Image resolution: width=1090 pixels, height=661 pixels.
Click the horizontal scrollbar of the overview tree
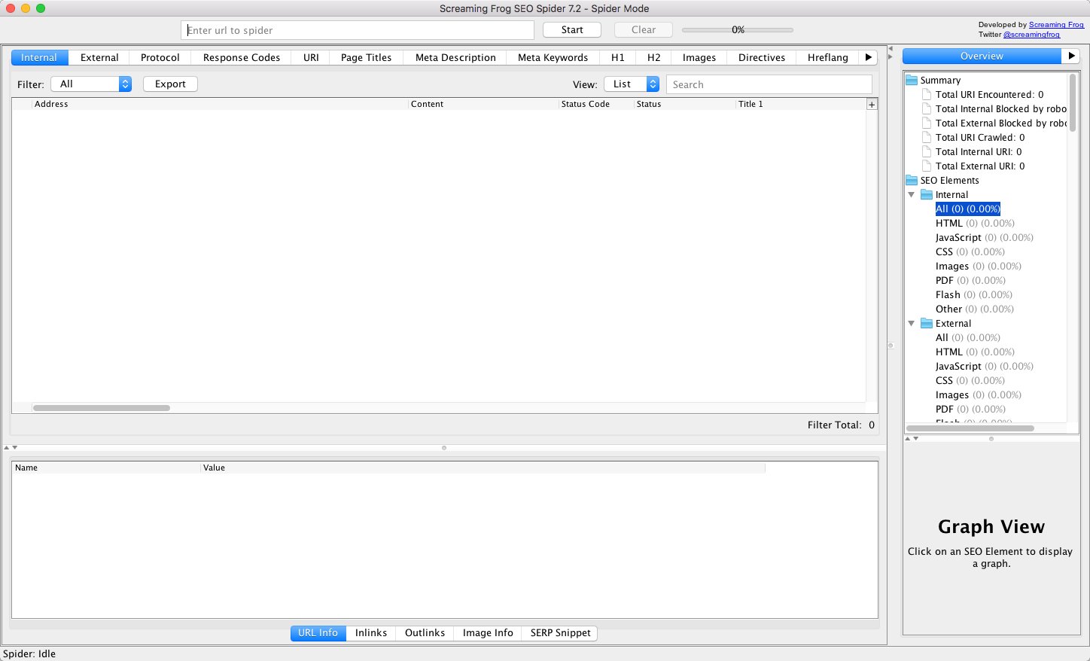[x=970, y=428]
